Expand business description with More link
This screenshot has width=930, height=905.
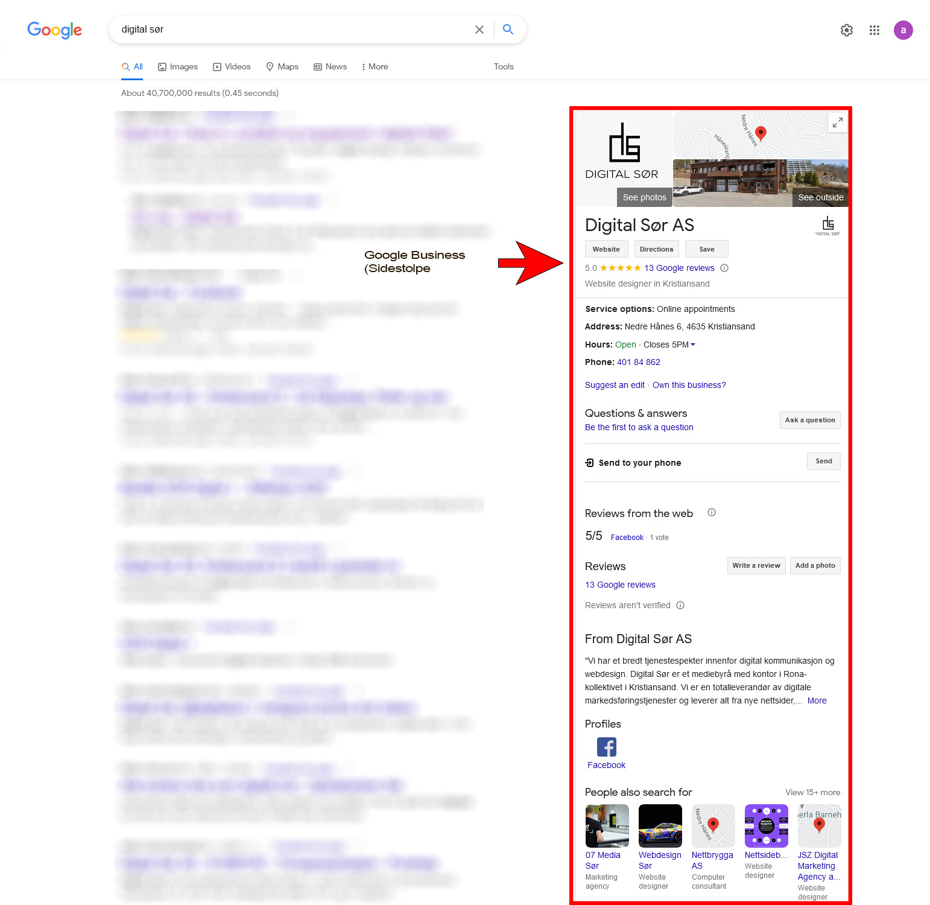point(817,700)
